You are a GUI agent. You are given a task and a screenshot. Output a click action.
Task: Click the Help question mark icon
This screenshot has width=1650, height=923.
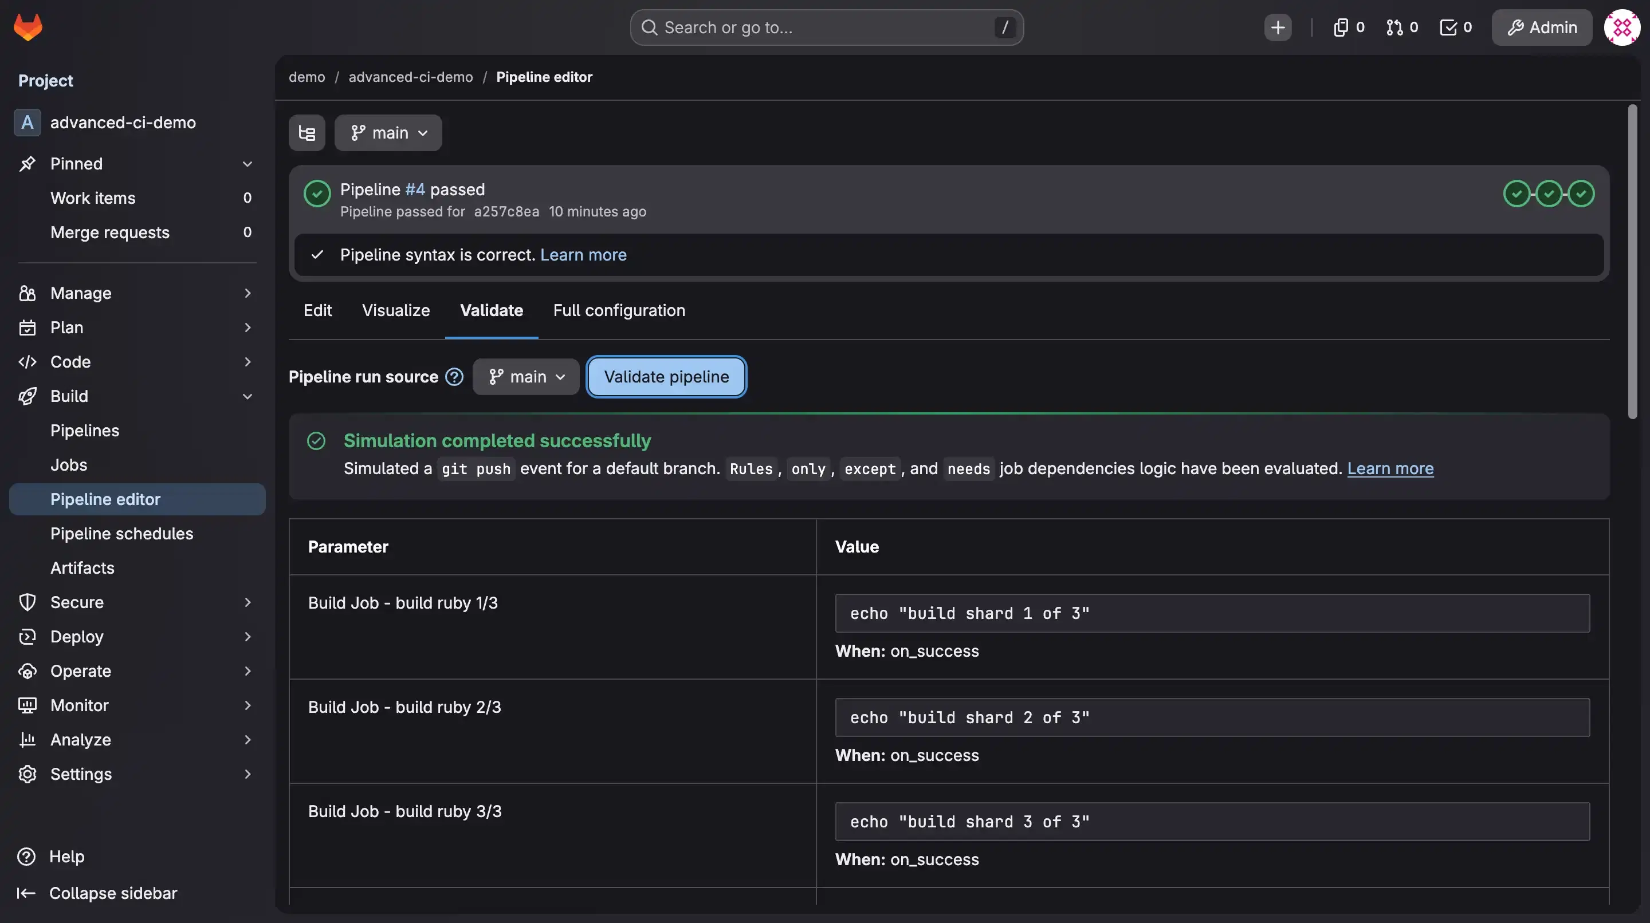(x=26, y=857)
